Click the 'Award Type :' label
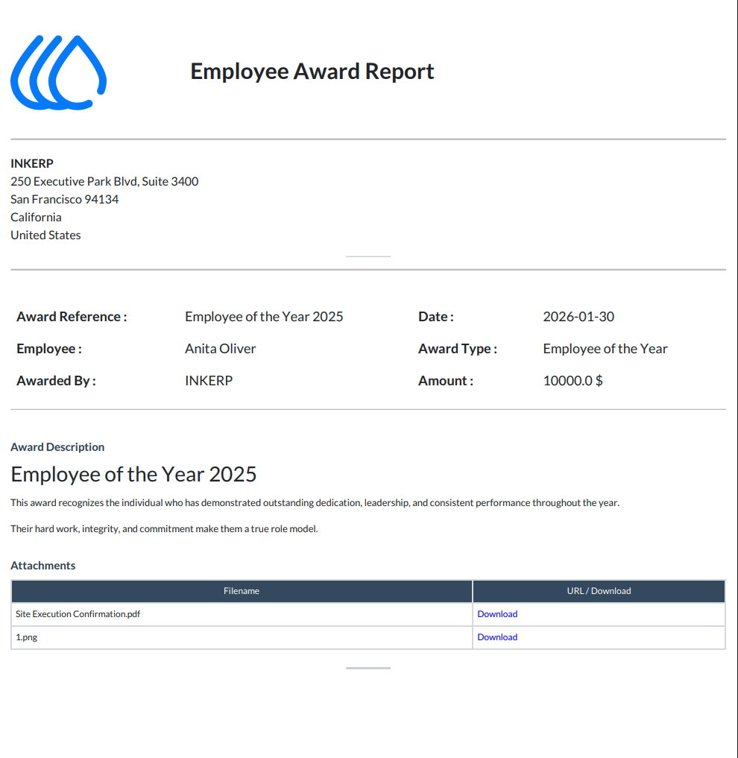 click(x=458, y=349)
